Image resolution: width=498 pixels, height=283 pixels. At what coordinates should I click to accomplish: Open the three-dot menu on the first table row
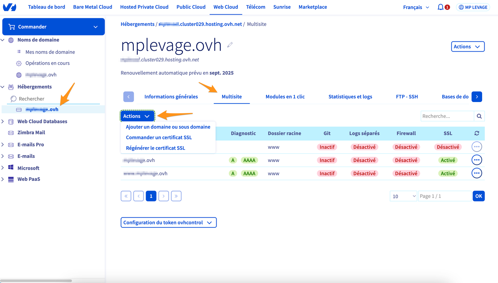477,147
